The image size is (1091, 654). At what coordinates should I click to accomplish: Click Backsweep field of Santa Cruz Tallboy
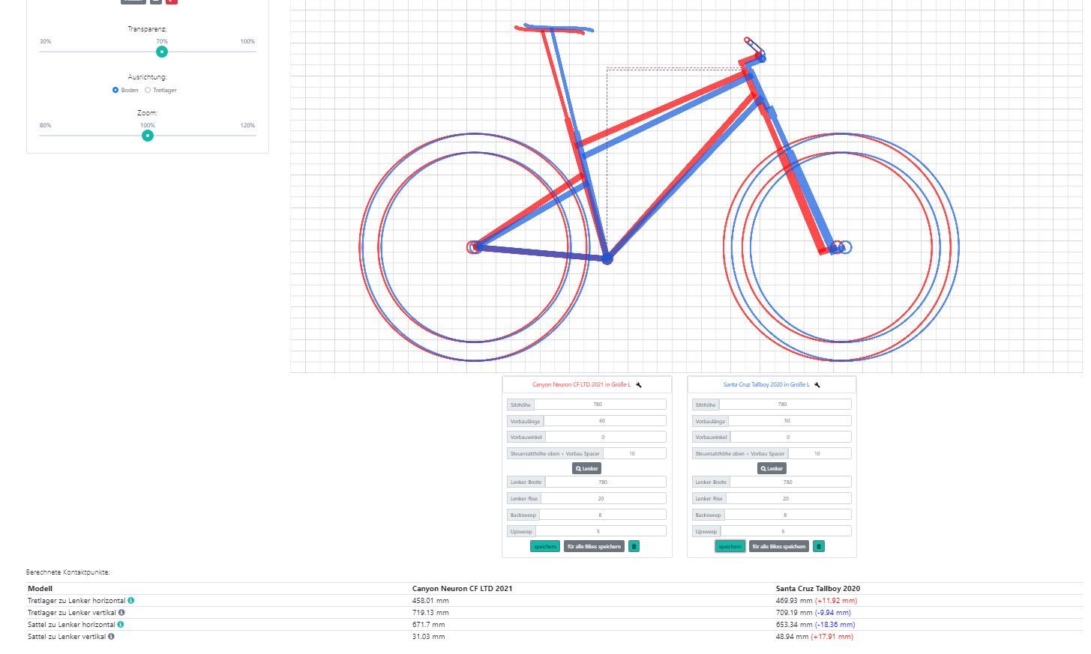tap(787, 515)
